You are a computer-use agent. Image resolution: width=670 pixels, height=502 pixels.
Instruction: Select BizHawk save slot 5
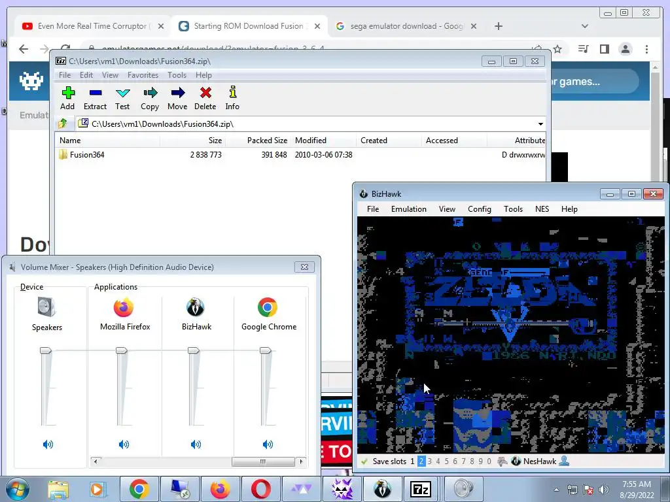pos(446,461)
